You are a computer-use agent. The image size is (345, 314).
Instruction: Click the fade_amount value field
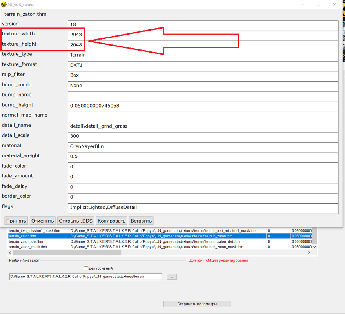point(203,178)
